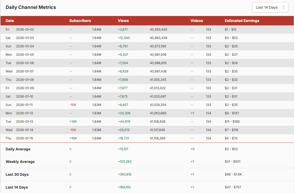Open the Last 14 Days dropdown
Screen dimensions: 294x193
tap(270, 7)
